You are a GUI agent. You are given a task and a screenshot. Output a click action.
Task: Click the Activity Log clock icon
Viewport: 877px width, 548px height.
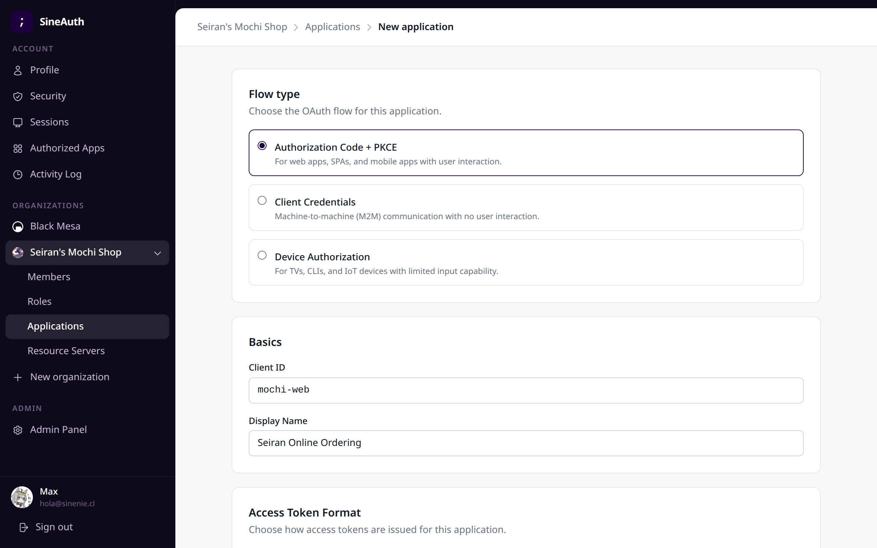click(x=18, y=175)
